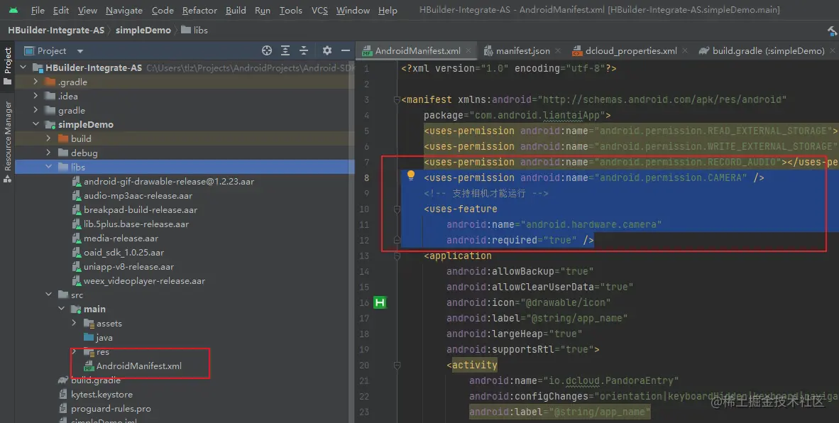Close the dcloud_properties.xml tab
Screen dimensions: 839x423
685,51
